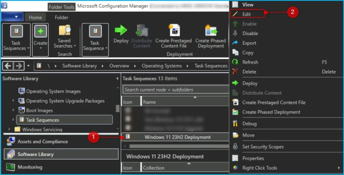Choose Edit from the context menu
The width and height of the screenshot is (344, 175).
(247, 14)
